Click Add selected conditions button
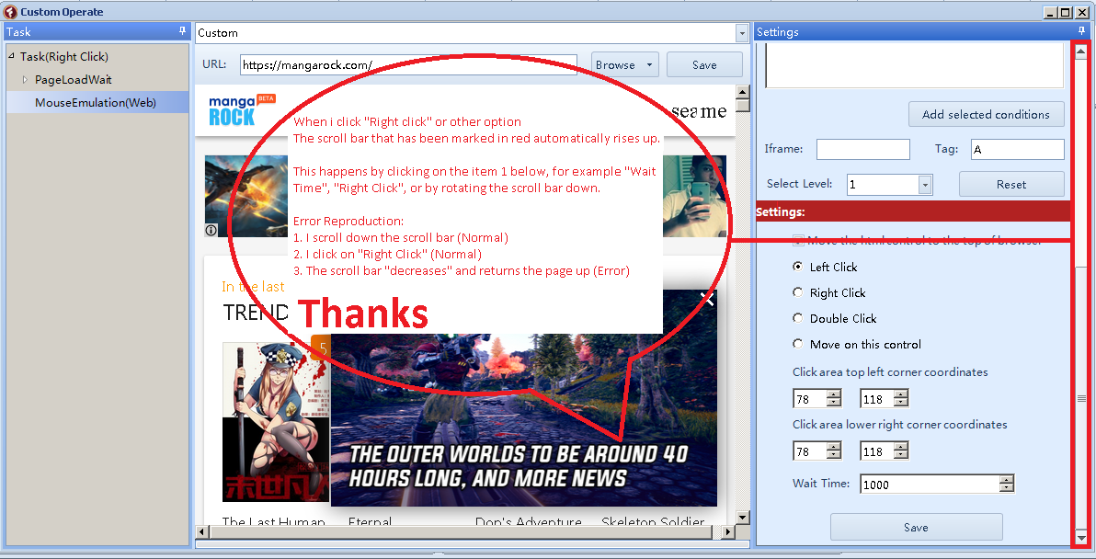Image resolution: width=1096 pixels, height=559 pixels. point(986,115)
